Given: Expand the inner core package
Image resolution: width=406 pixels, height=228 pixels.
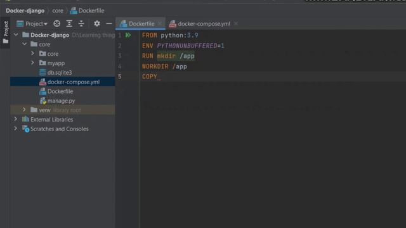Looking at the screenshot, I should (x=32, y=53).
